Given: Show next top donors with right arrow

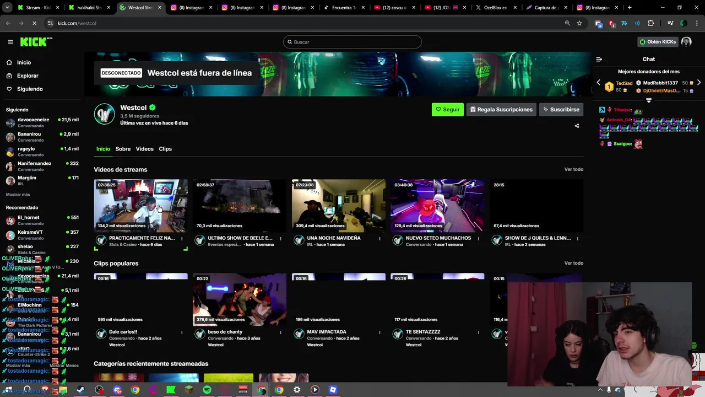Looking at the screenshot, I should click(x=699, y=83).
